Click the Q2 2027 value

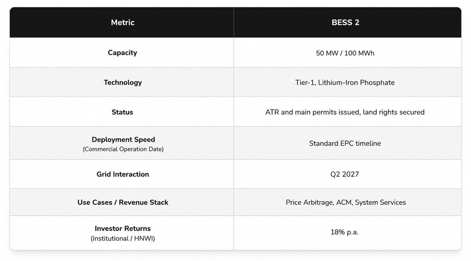(x=344, y=174)
